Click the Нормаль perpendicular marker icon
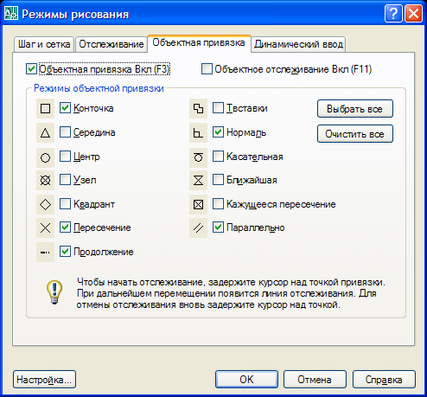 [198, 133]
